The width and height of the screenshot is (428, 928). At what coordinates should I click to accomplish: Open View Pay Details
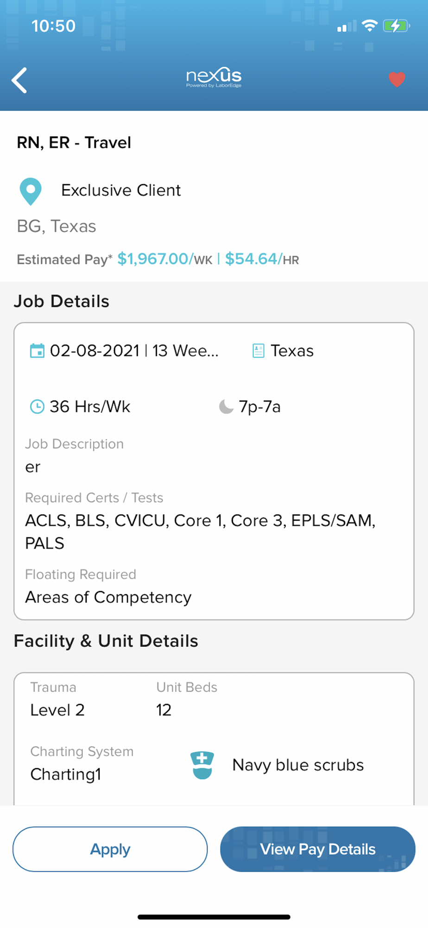(318, 849)
